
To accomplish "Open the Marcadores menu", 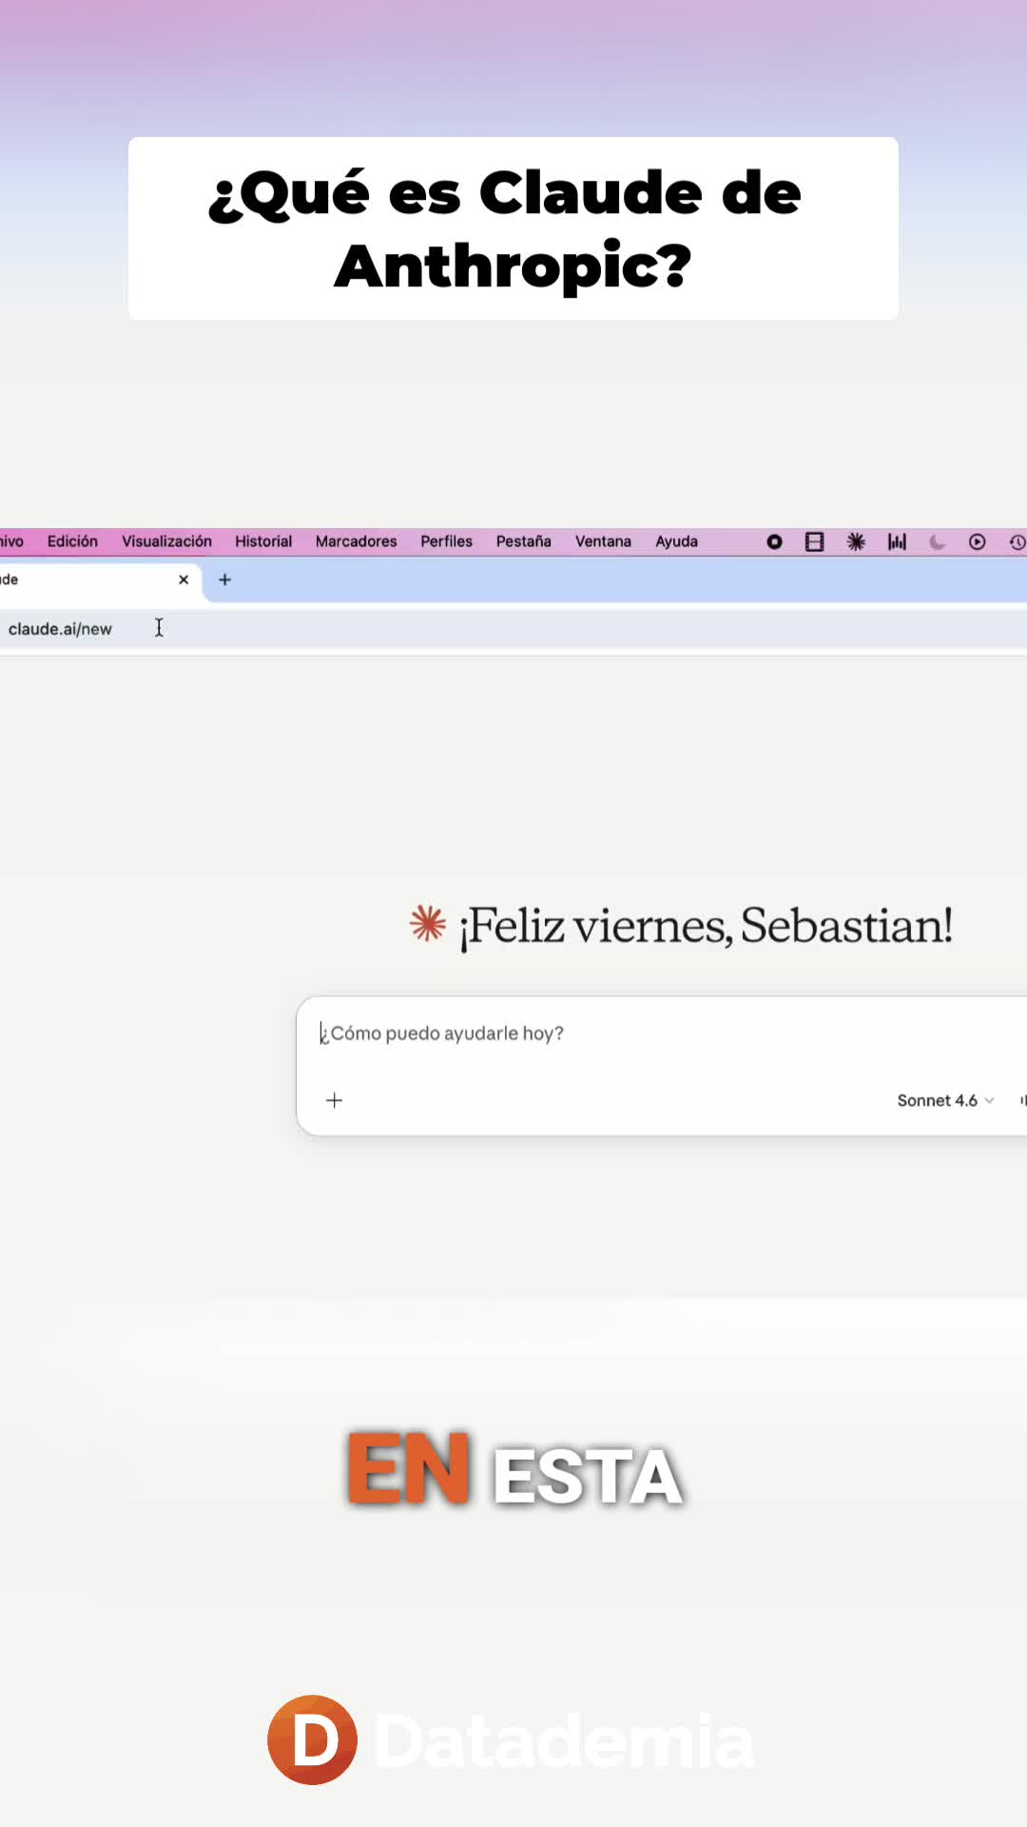I will tap(356, 541).
